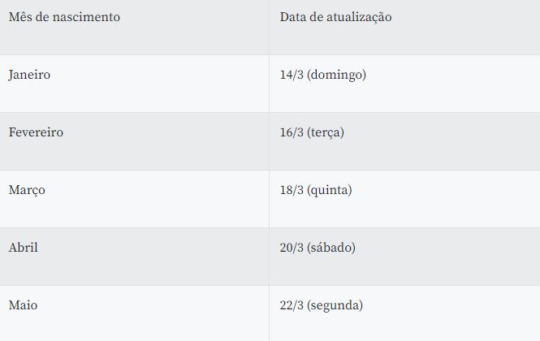Select the Fevereiro cell
Viewport: 540px width, 341px height.
pyautogui.click(x=36, y=132)
